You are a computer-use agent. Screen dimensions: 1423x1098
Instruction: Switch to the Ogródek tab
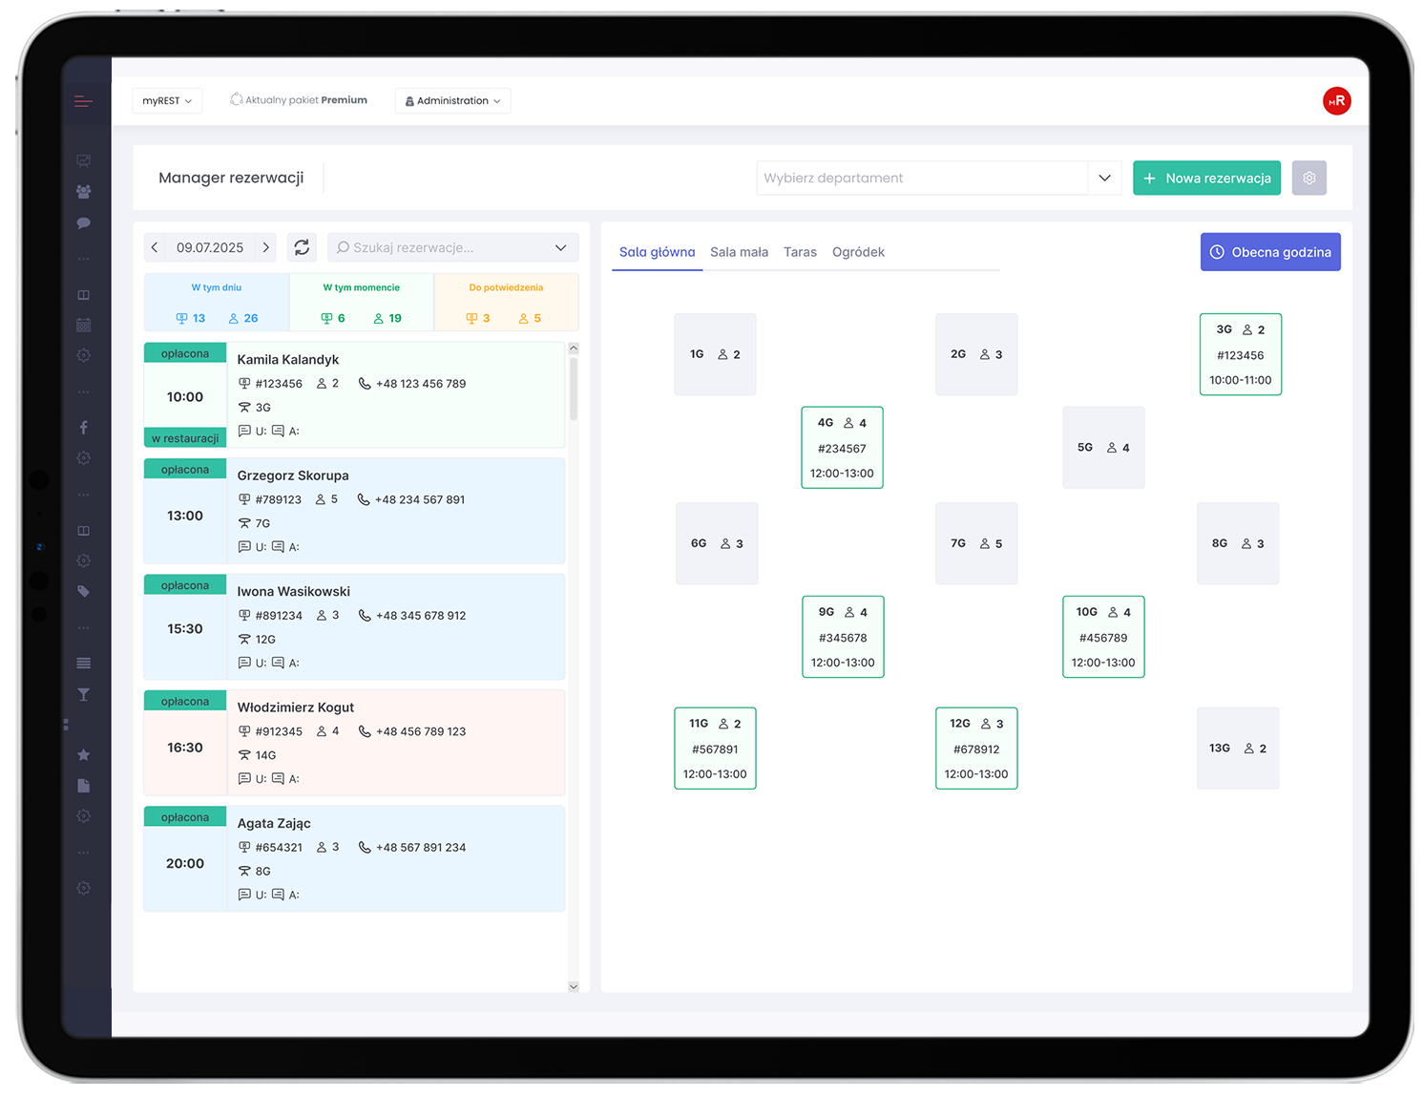point(858,252)
